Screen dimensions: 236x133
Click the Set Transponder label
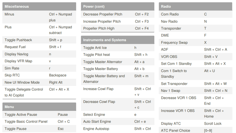point(174,84)
